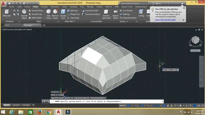
Task: Click the Annotation Monitor plus icon in status bar
Action: (186, 105)
